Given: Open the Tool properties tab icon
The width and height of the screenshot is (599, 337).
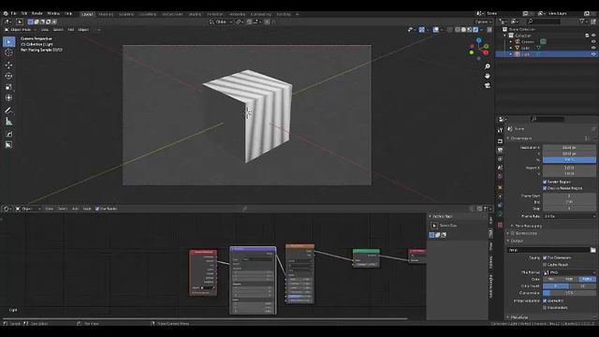Looking at the screenshot, I should tap(500, 130).
